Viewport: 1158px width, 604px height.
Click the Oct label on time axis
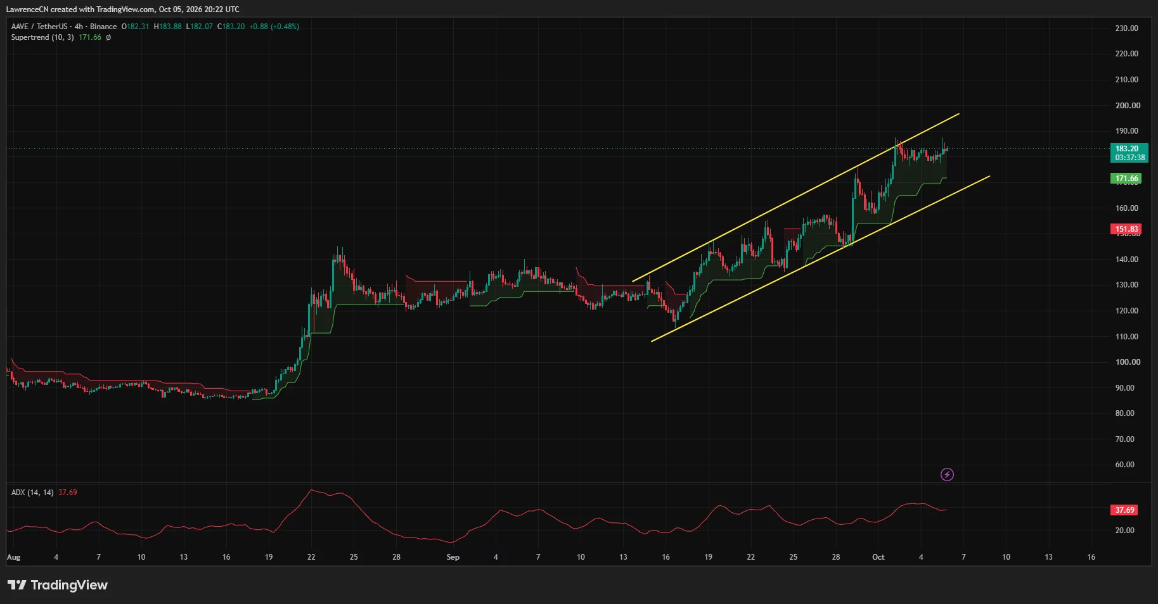tap(878, 557)
